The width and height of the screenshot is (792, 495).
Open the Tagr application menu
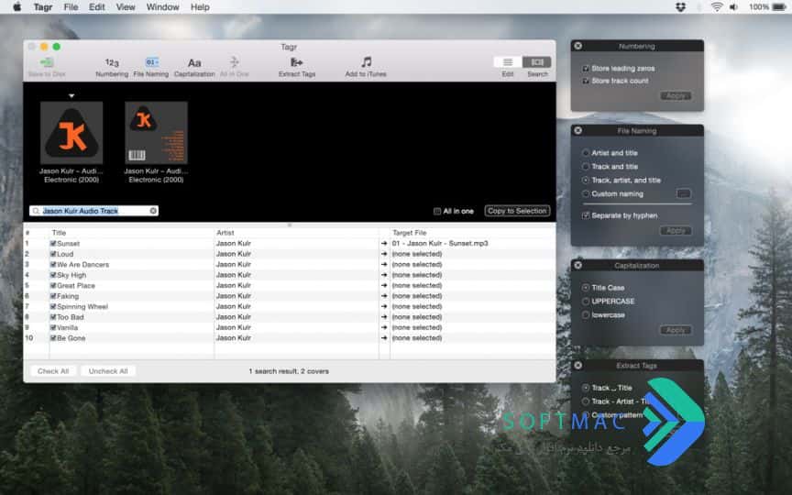tap(43, 7)
